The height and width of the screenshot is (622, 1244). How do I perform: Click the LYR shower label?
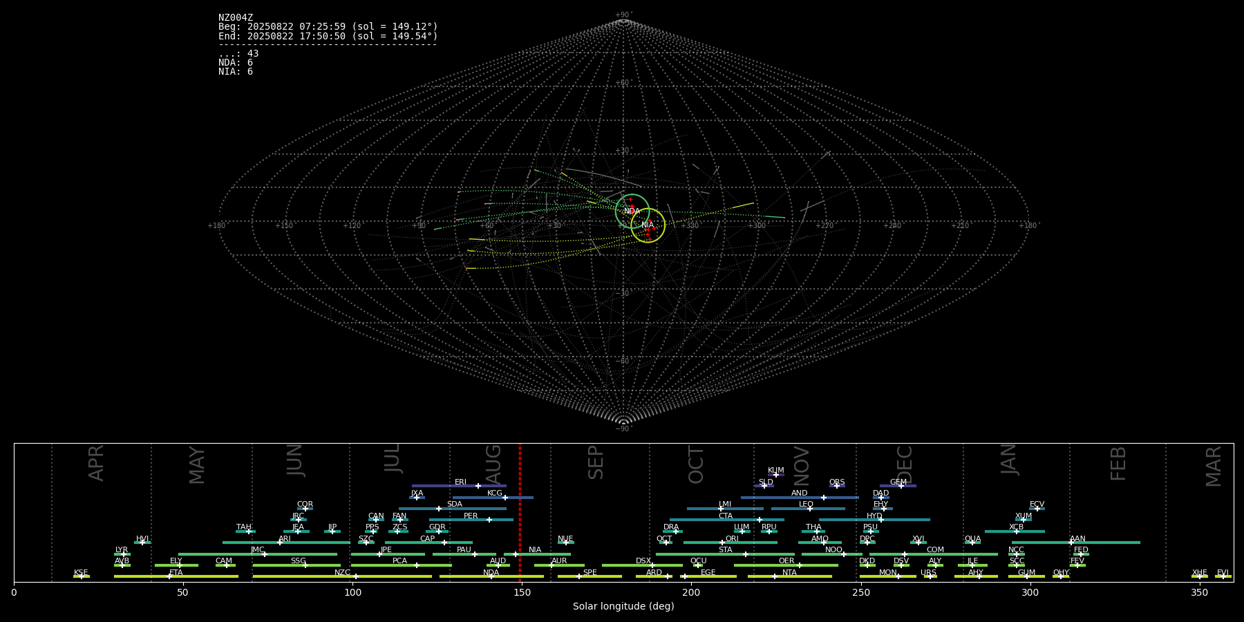(x=122, y=550)
